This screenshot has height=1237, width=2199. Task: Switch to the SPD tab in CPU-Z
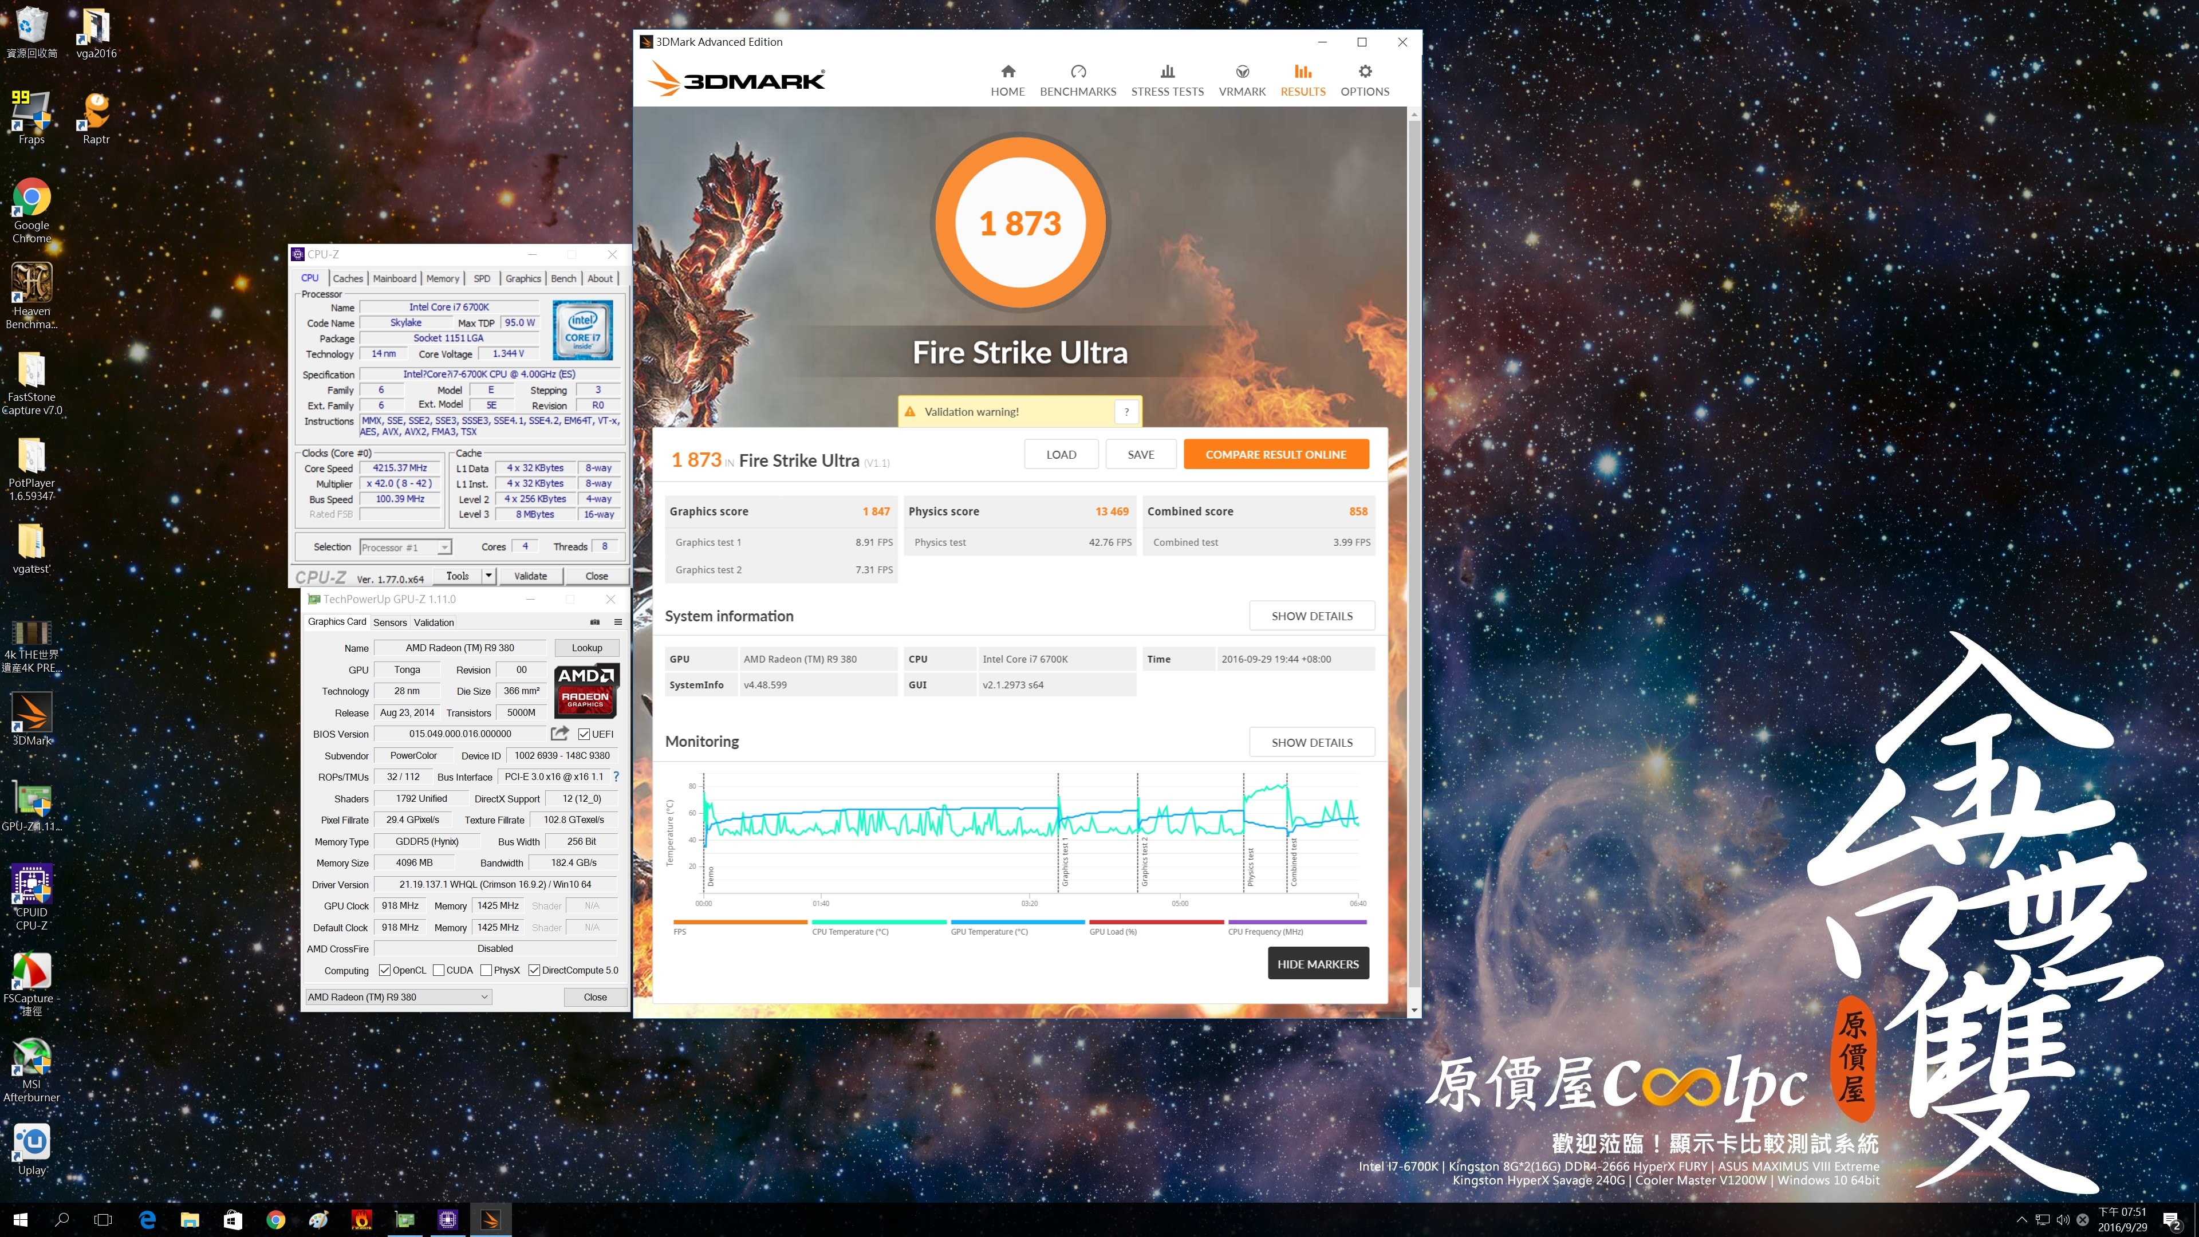(482, 278)
